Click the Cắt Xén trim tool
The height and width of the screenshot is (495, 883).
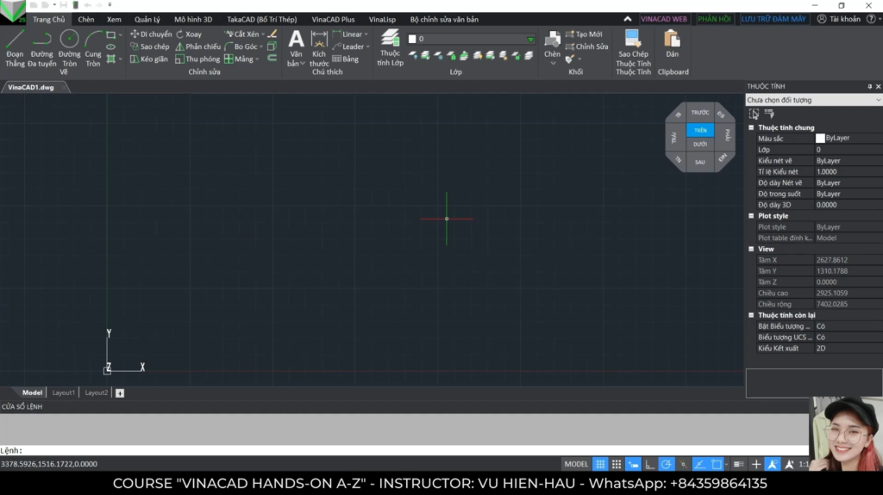(x=241, y=34)
